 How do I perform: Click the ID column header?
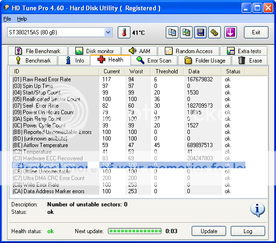point(54,71)
